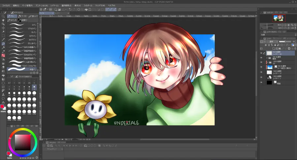Click the Zoom in navigator icon

pos(285,25)
